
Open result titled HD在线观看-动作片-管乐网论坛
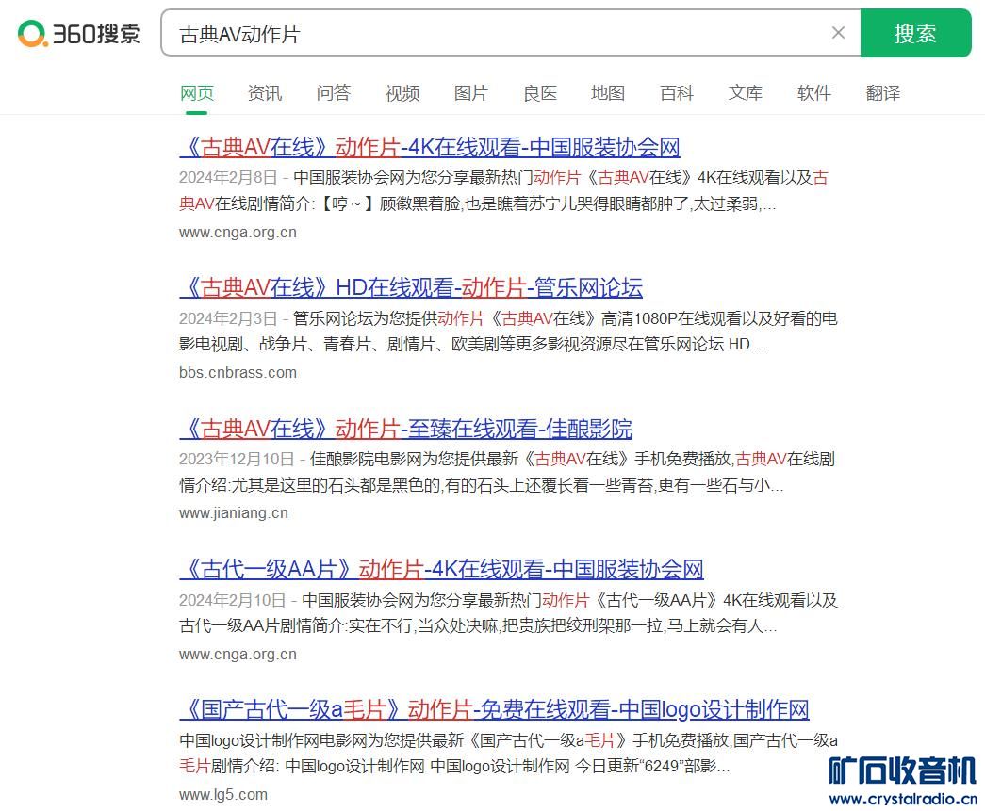pos(411,288)
